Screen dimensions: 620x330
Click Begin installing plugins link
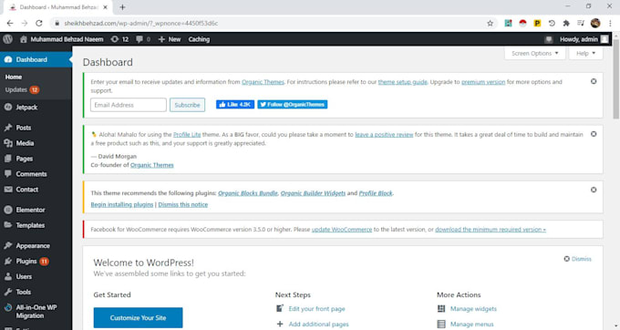click(122, 205)
